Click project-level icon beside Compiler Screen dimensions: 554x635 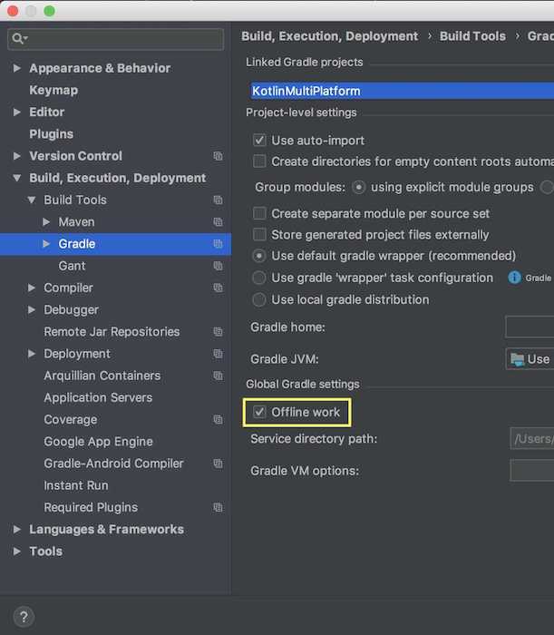click(x=218, y=288)
